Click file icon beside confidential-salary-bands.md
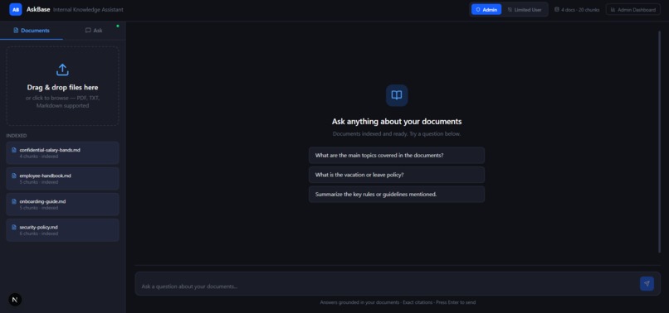669x313 pixels. [x=14, y=150]
